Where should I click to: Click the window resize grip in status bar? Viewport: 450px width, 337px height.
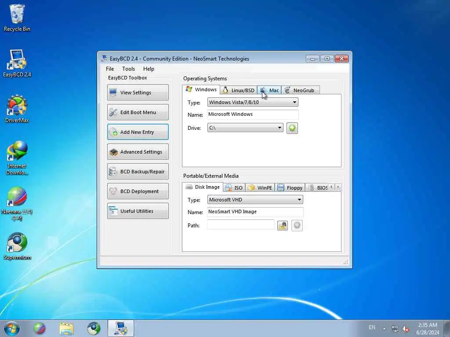point(346,262)
